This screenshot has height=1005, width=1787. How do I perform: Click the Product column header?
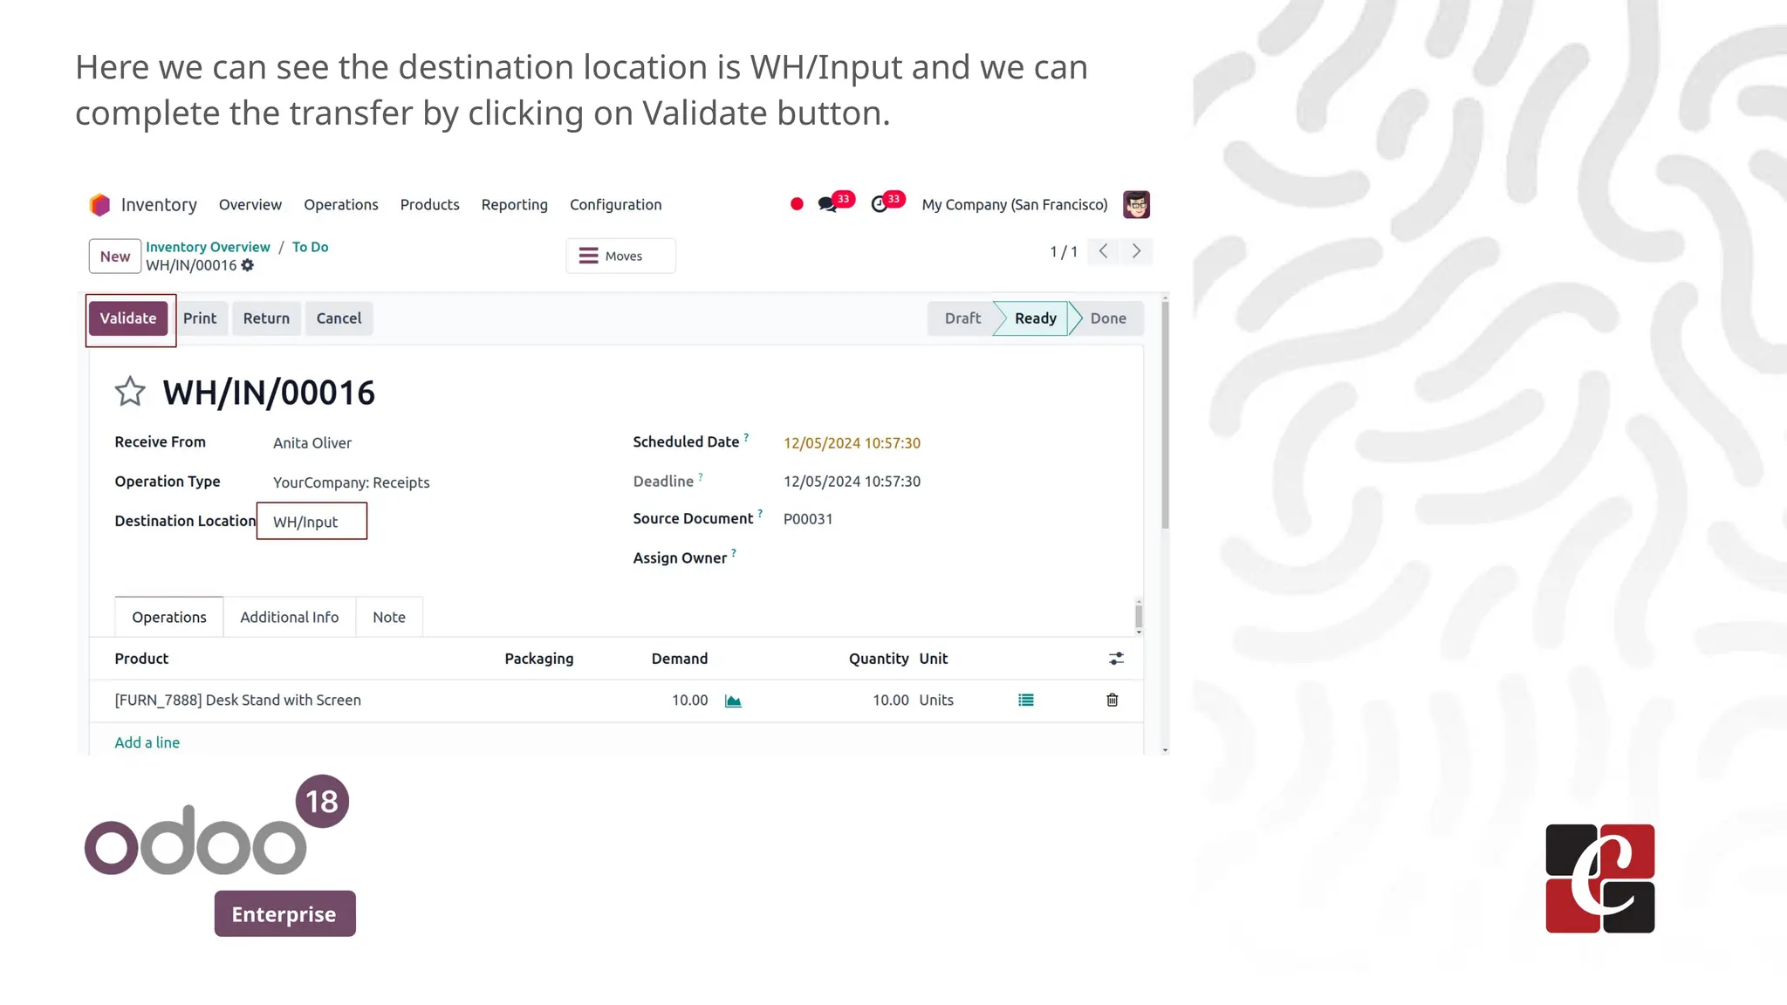141,659
